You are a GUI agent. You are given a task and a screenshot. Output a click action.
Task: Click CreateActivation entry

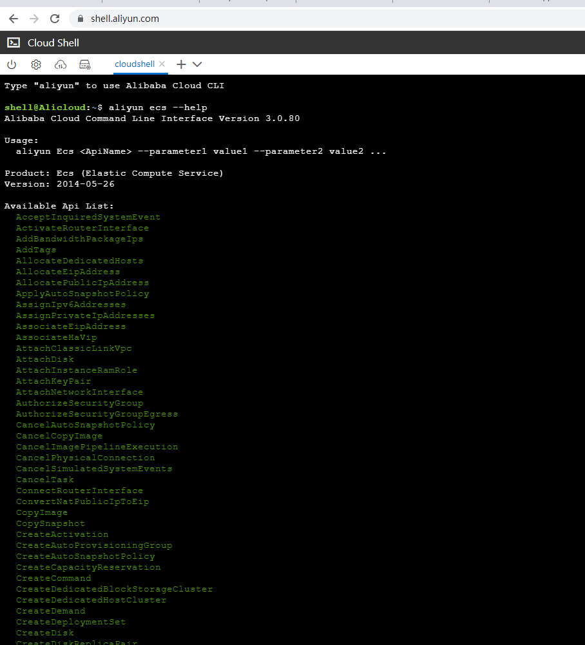point(62,534)
